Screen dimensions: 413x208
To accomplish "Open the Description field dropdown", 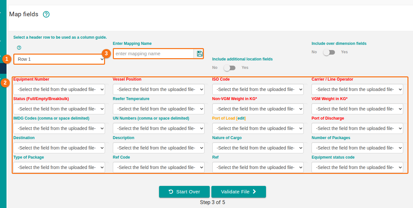I will (159, 148).
